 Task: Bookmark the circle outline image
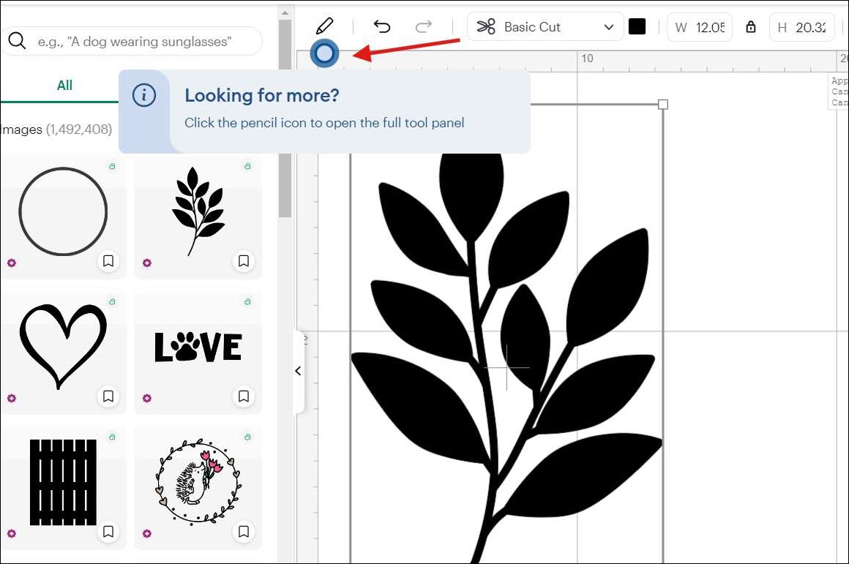(108, 261)
